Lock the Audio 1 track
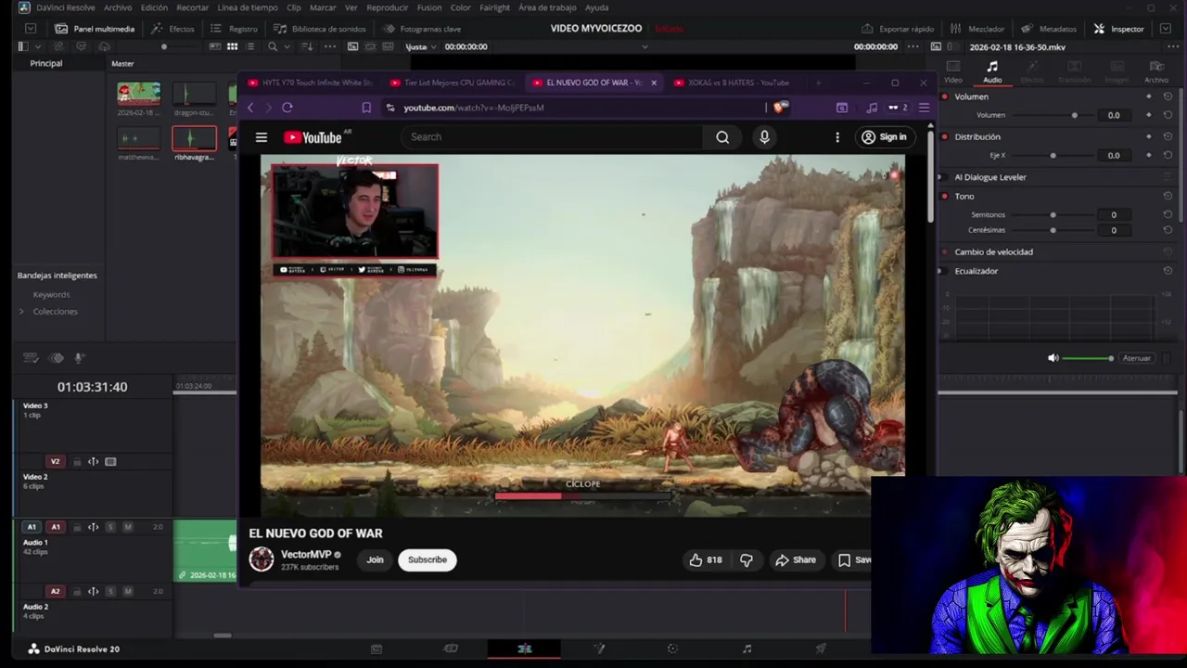The width and height of the screenshot is (1187, 668). pos(77,527)
